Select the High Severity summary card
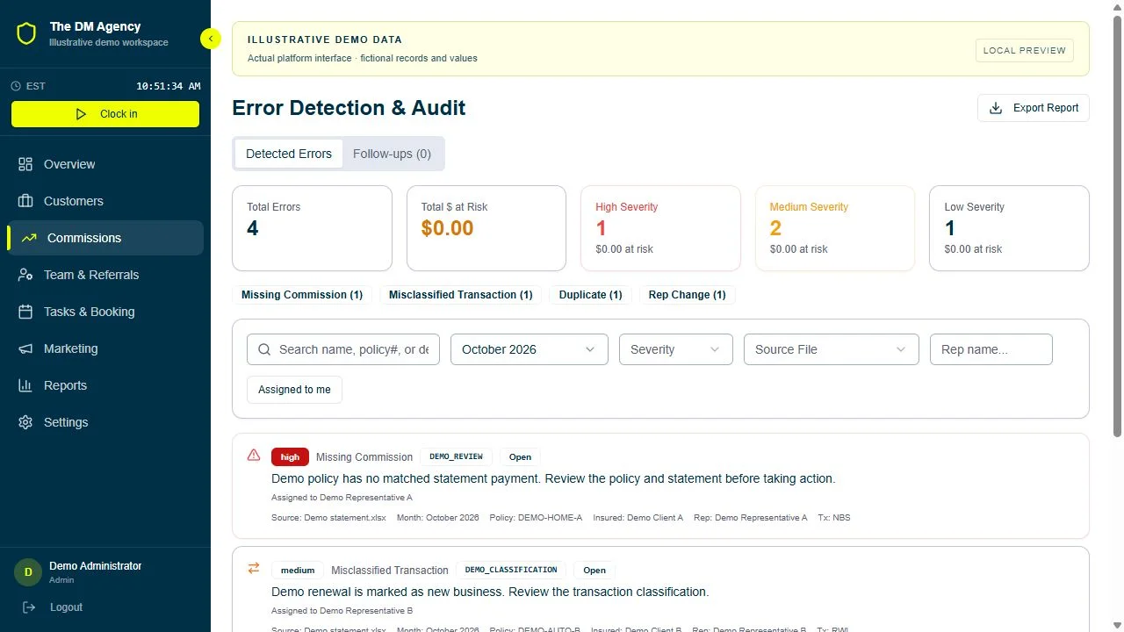The image size is (1124, 632). pos(660,228)
